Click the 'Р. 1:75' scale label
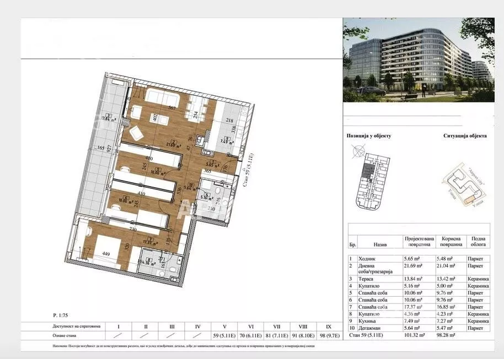Viewport: 504px width, 359px height. pos(61,316)
